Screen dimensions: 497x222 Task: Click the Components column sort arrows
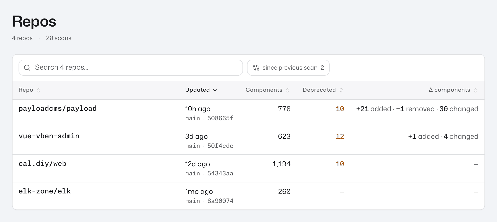(x=288, y=90)
